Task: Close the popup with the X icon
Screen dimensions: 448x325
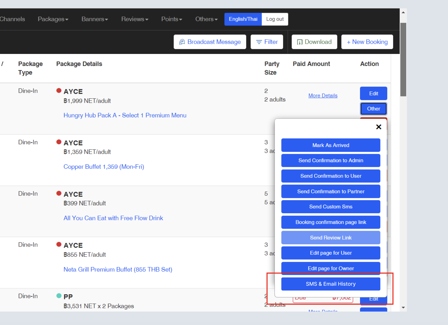Action: [x=378, y=127]
